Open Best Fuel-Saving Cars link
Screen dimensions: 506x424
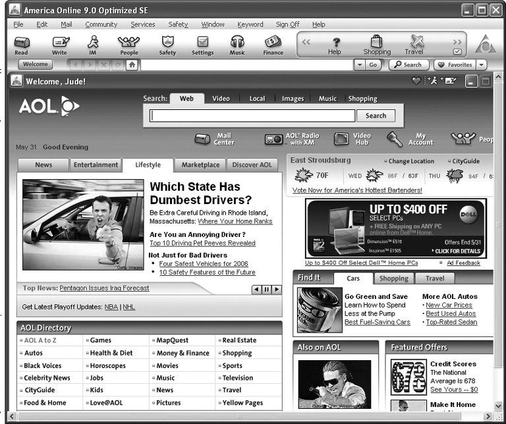click(378, 322)
